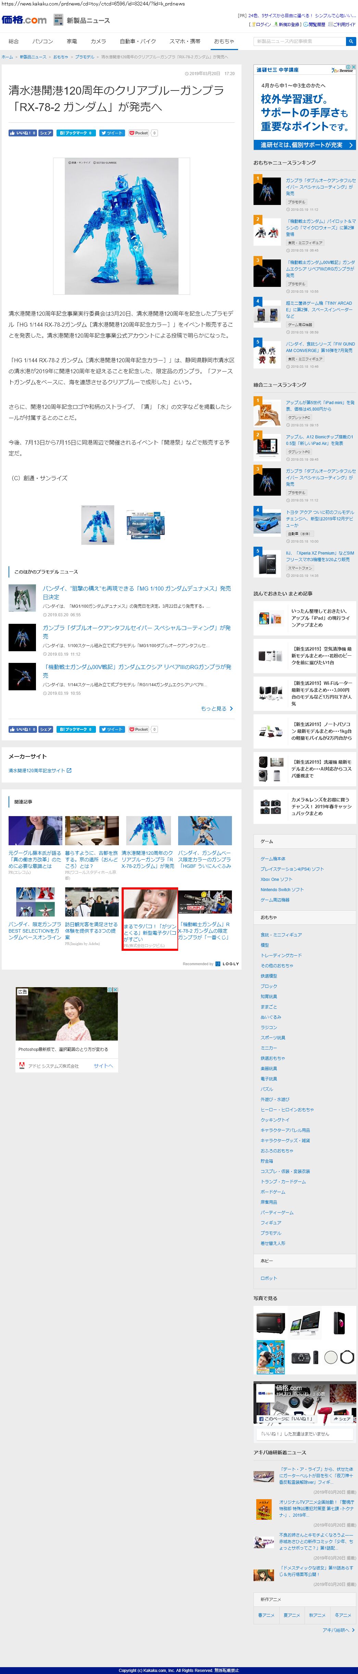
Task: Open the 家電 navigation tab
Action: 72,41
